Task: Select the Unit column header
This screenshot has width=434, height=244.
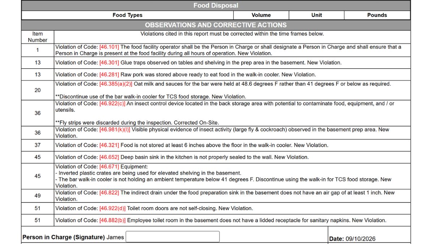Action: [x=316, y=15]
